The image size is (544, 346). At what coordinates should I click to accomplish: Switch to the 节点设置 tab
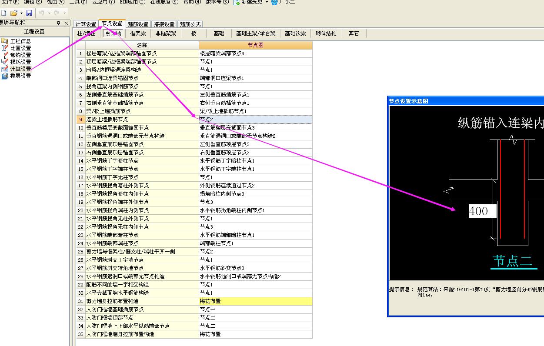[112, 24]
